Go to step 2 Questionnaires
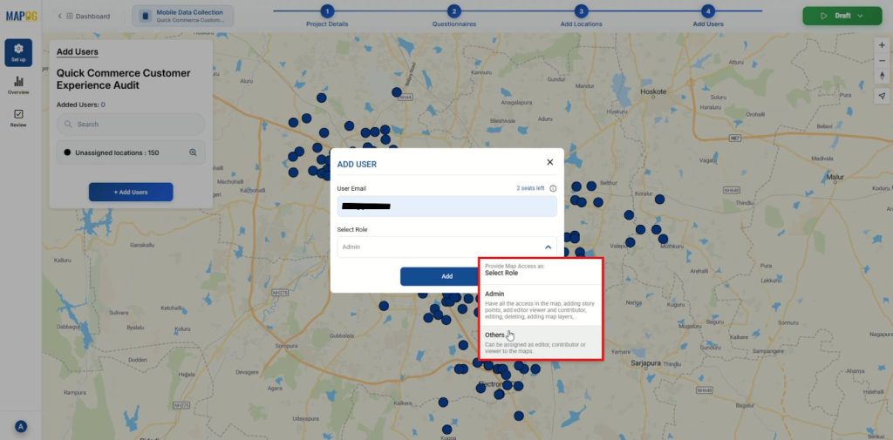The width and height of the screenshot is (893, 440). click(x=453, y=16)
